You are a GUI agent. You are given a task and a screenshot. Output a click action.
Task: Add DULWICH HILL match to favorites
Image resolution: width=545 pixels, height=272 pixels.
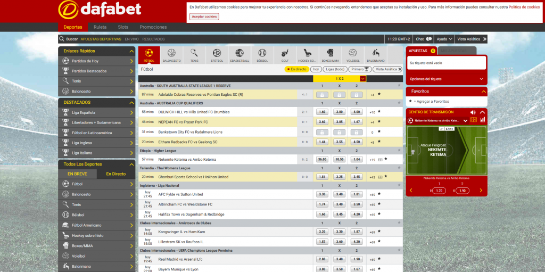point(379,112)
